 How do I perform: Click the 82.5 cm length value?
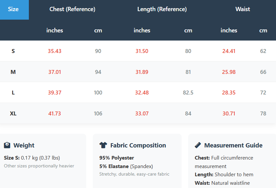pos(188,93)
